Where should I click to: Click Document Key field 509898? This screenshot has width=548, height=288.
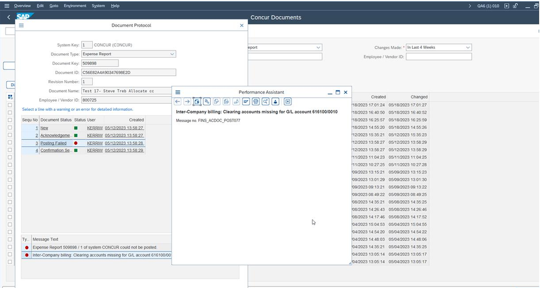click(100, 63)
